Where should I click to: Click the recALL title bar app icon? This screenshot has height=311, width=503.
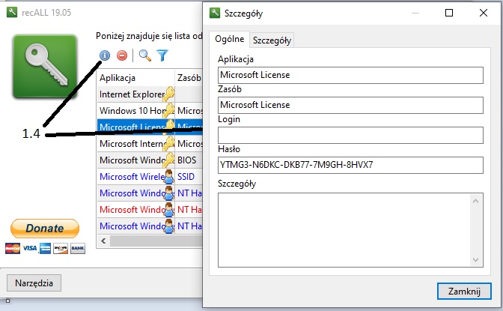click(x=12, y=12)
